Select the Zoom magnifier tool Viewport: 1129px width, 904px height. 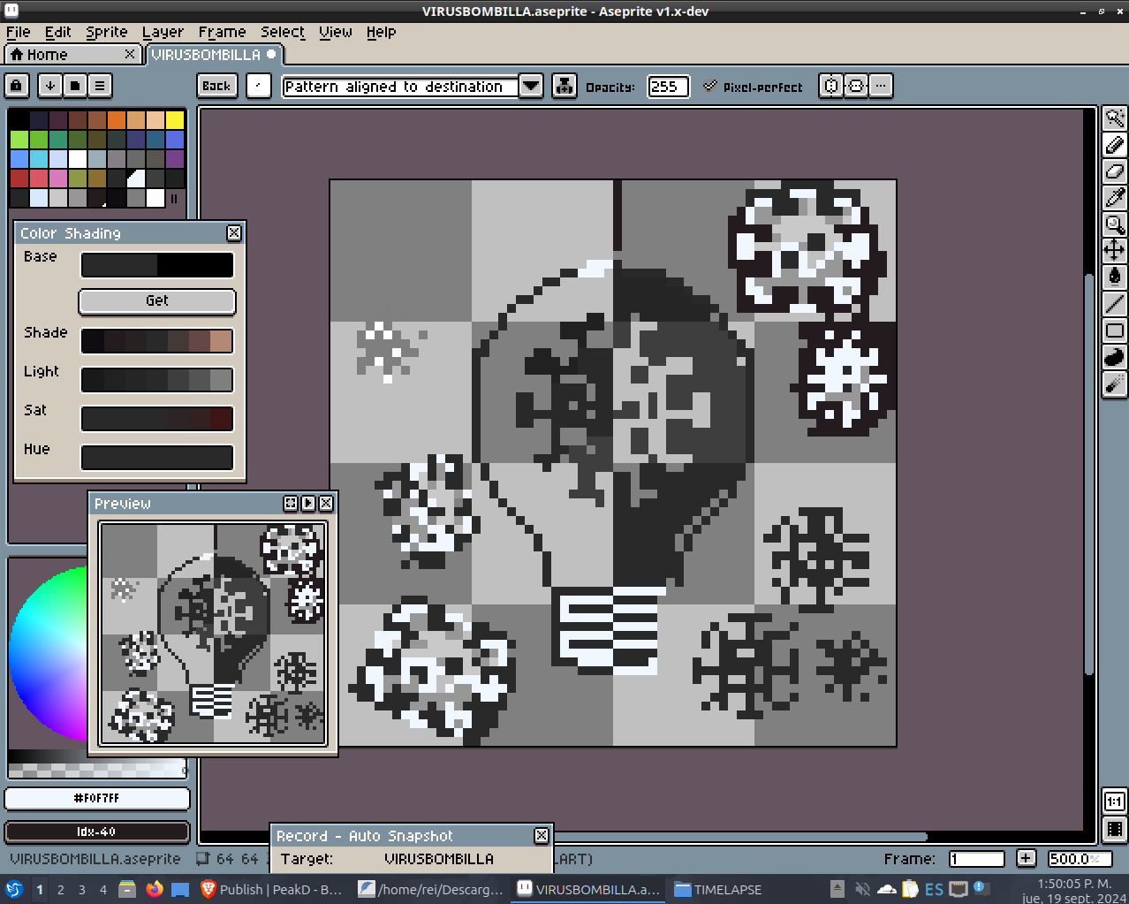[x=1115, y=224]
